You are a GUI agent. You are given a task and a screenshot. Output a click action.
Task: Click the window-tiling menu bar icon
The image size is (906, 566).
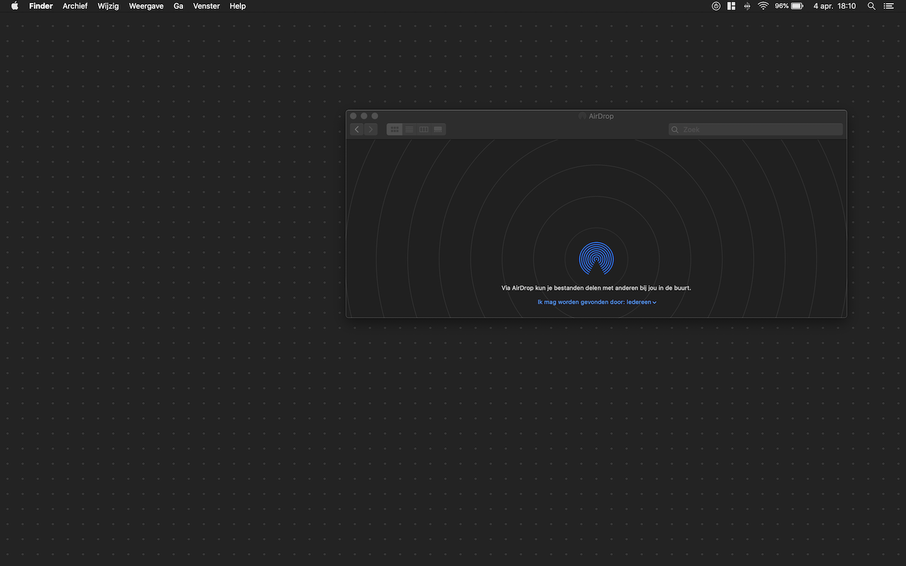pyautogui.click(x=731, y=6)
